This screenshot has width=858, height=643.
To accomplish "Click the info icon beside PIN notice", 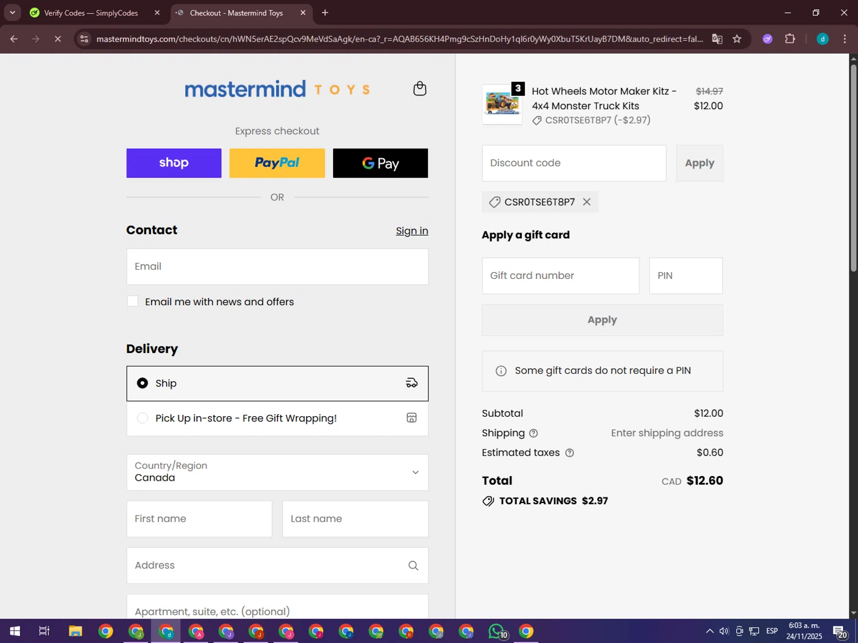I will pyautogui.click(x=501, y=371).
